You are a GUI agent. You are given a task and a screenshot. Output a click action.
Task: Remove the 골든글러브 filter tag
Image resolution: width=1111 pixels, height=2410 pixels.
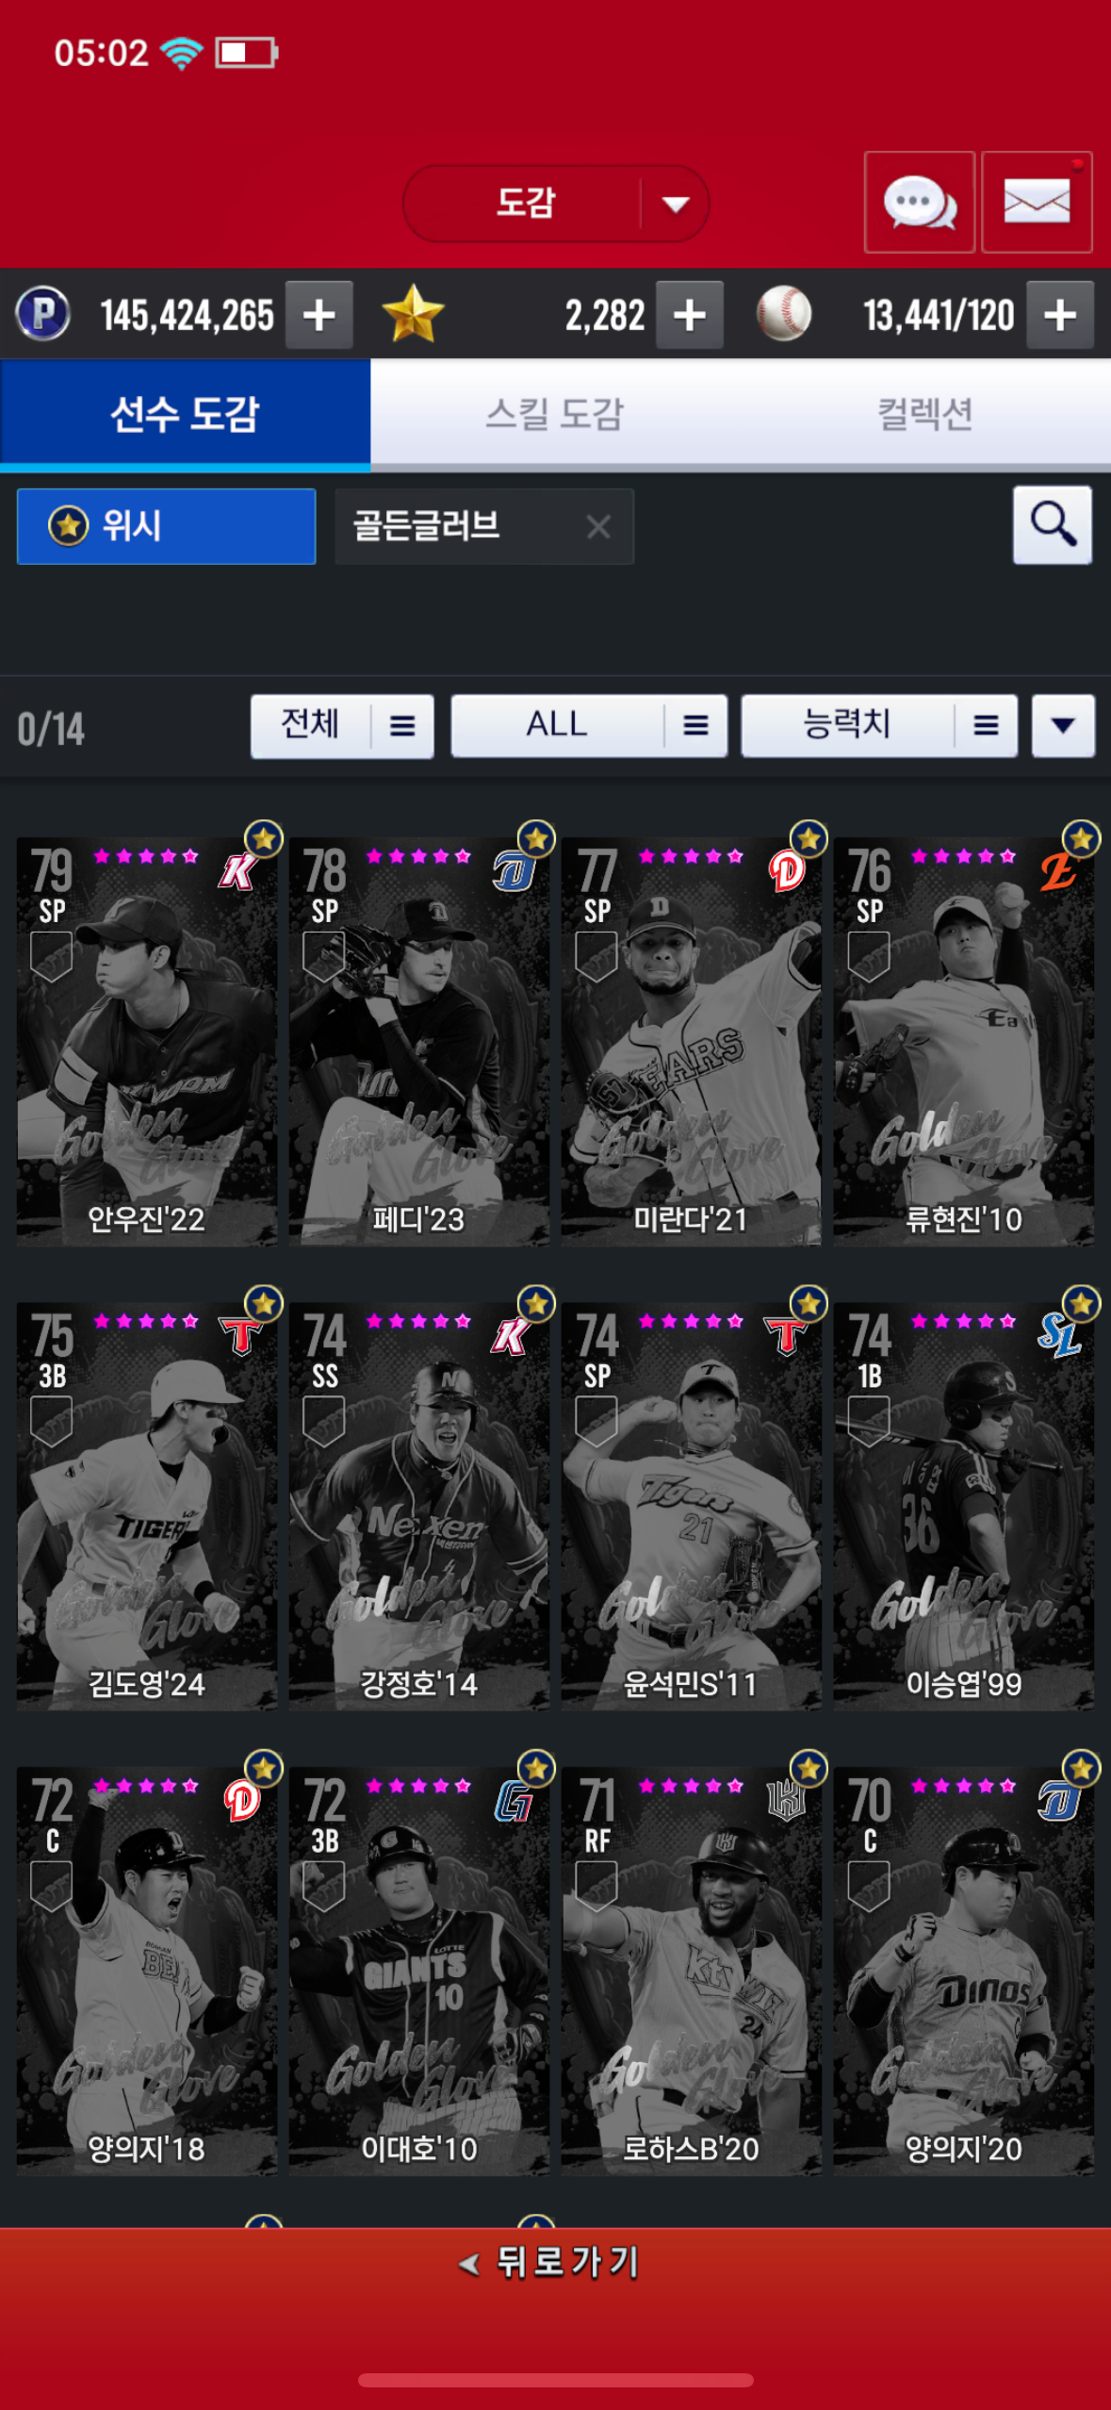click(598, 526)
